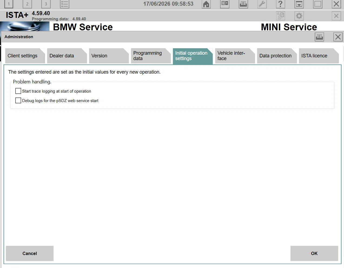
Task: Open the Data protection tab
Action: (x=277, y=56)
